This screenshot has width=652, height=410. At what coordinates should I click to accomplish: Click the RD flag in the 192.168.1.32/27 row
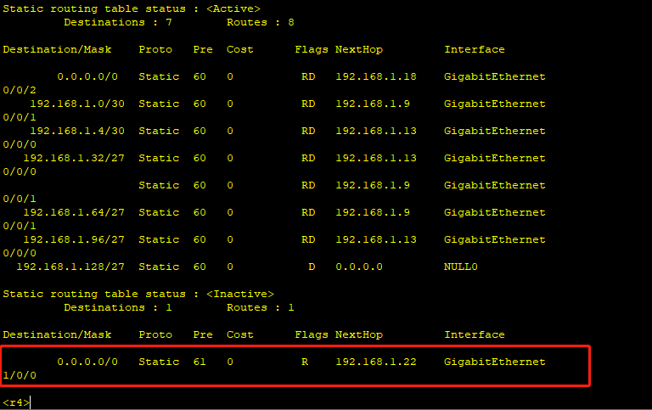pos(308,159)
